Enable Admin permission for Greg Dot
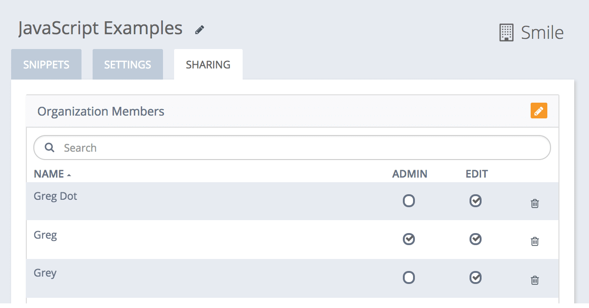The height and width of the screenshot is (308, 589). pyautogui.click(x=409, y=201)
